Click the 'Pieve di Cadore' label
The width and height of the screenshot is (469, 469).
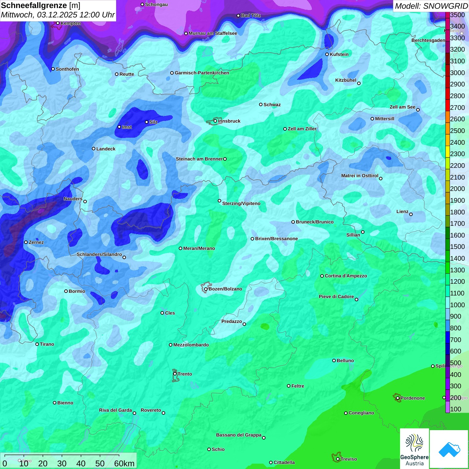pos(336,296)
